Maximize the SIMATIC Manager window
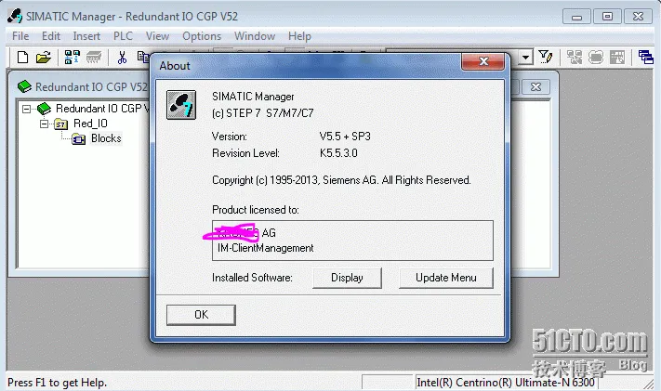Image resolution: width=661 pixels, height=391 pixels. [x=607, y=17]
